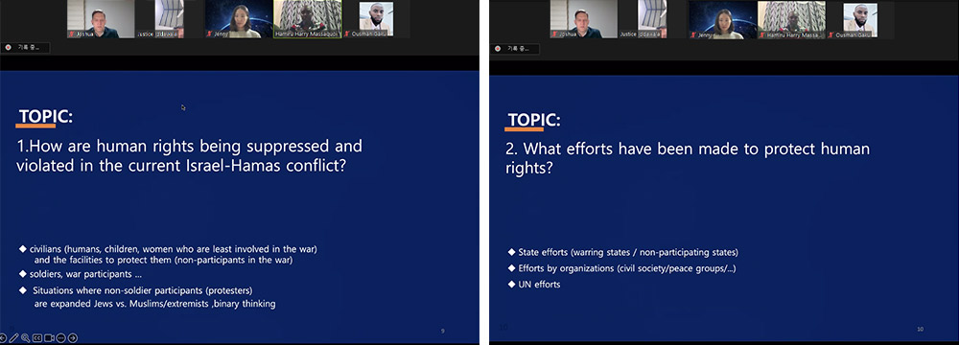Select highlighted Hamiru Harry Massaquoi video tile

307,19
